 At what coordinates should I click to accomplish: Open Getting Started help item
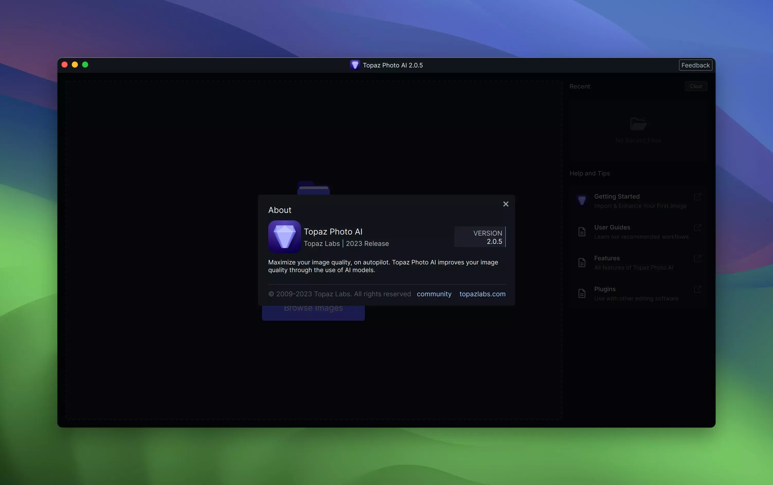click(x=616, y=196)
